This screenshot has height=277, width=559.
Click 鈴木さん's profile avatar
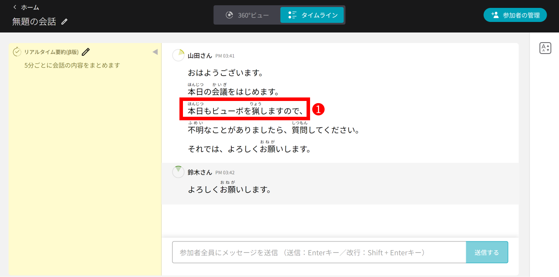pos(178,172)
